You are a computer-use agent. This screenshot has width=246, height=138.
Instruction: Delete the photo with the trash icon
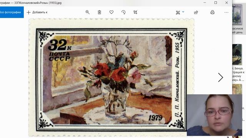[99, 12]
